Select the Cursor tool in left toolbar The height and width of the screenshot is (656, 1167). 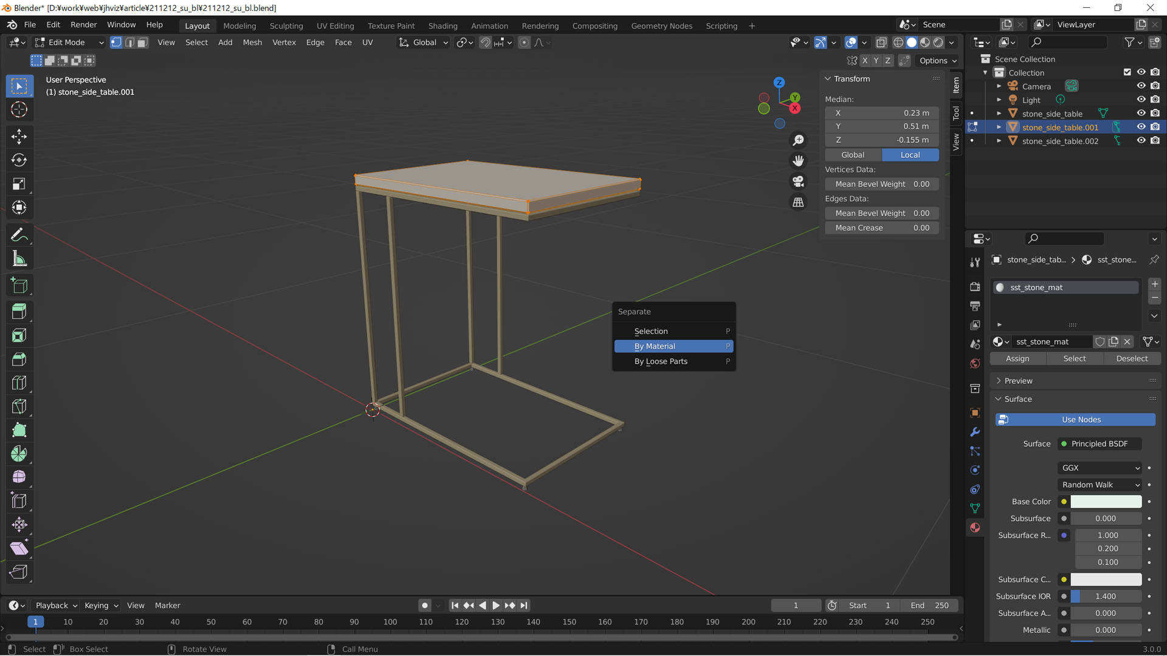[19, 110]
